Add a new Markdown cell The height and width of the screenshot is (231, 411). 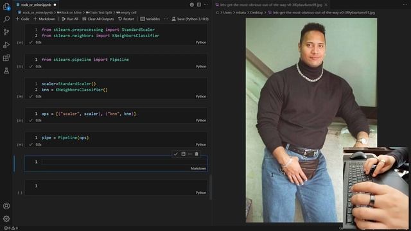(x=44, y=19)
